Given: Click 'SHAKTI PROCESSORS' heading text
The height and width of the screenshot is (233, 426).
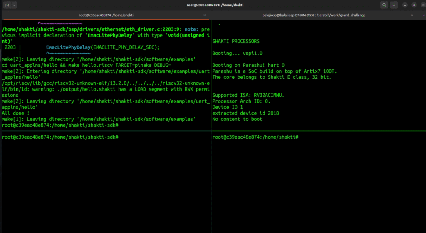Looking at the screenshot, I should (x=236, y=41).
